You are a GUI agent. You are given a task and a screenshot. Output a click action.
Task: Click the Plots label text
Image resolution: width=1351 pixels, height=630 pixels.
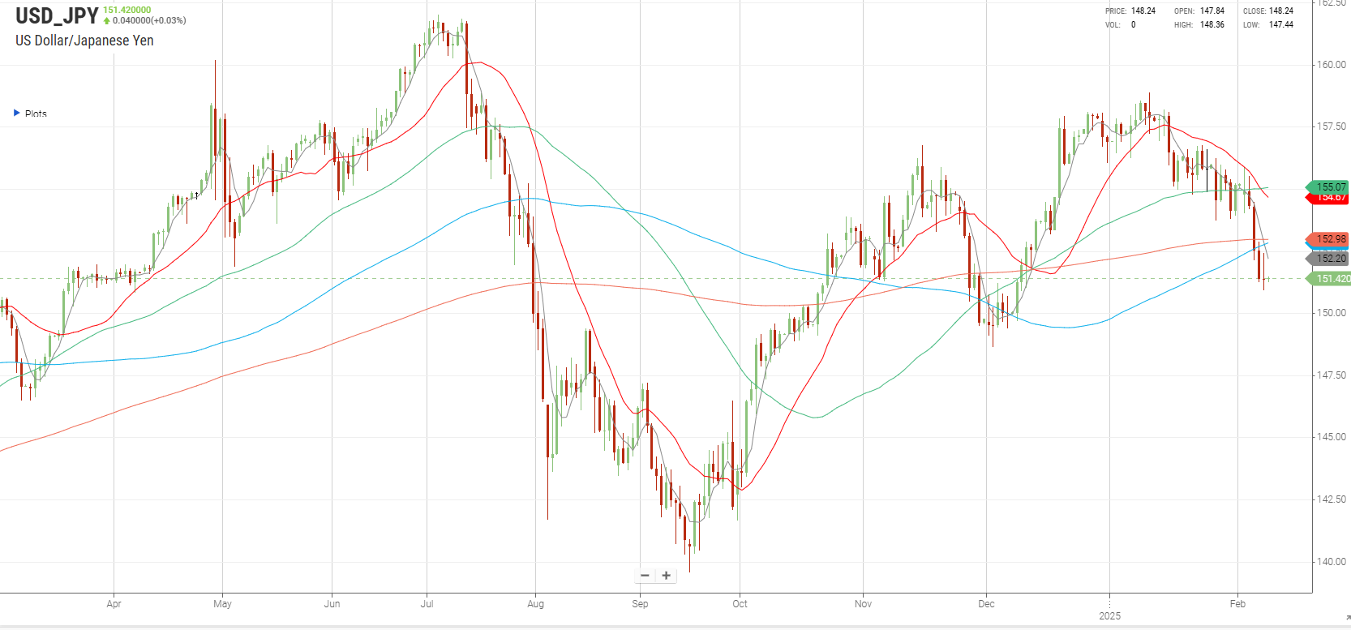(36, 114)
